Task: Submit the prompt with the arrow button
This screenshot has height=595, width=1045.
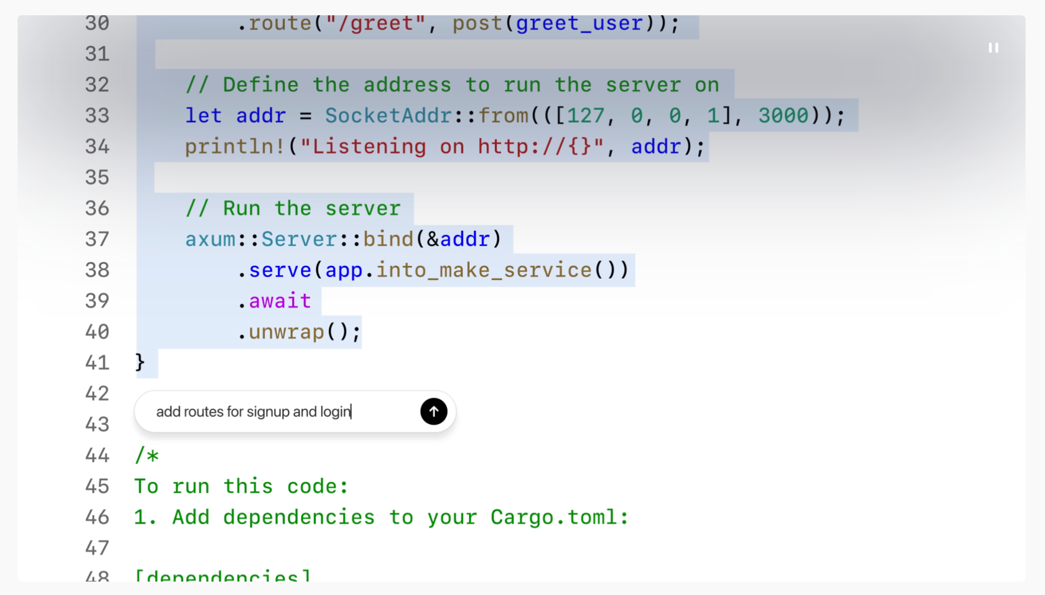Action: click(x=434, y=411)
